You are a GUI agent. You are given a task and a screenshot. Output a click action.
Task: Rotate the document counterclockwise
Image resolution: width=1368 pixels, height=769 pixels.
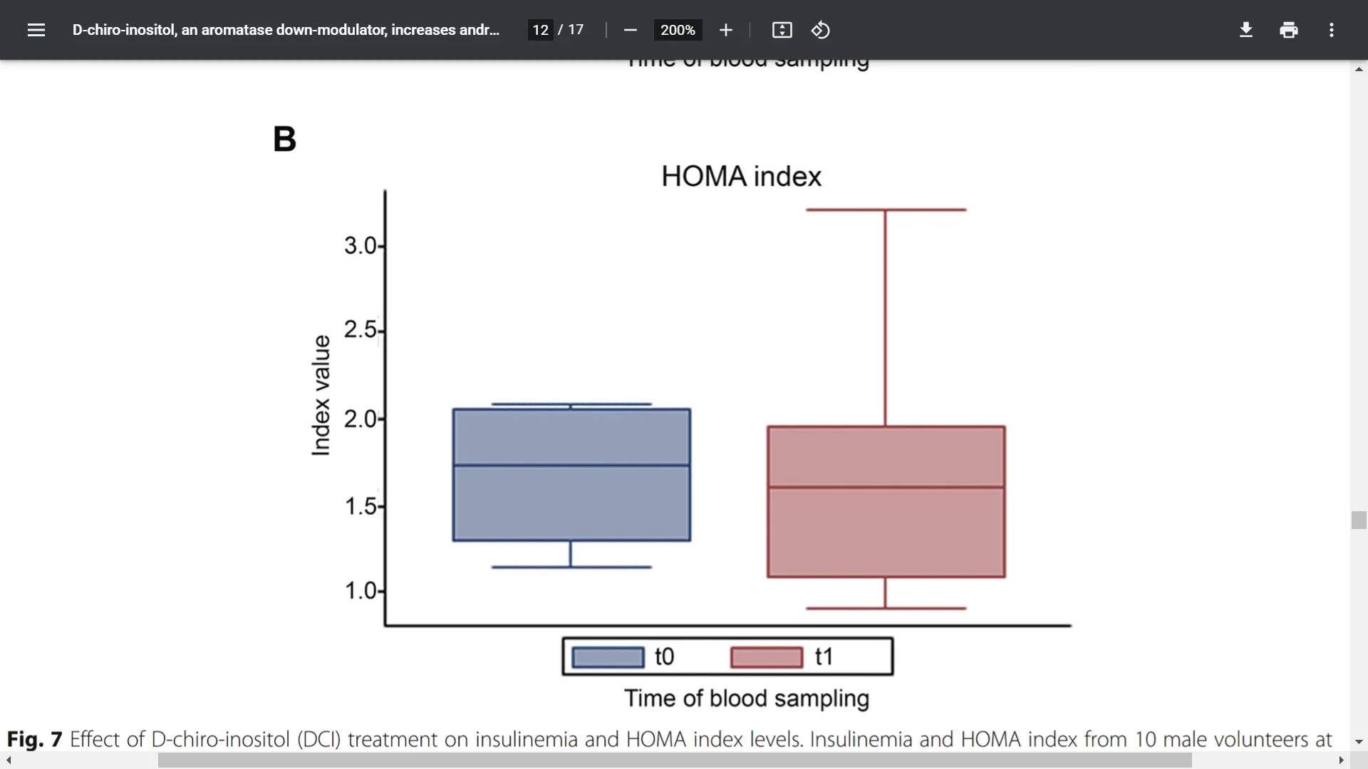820,30
